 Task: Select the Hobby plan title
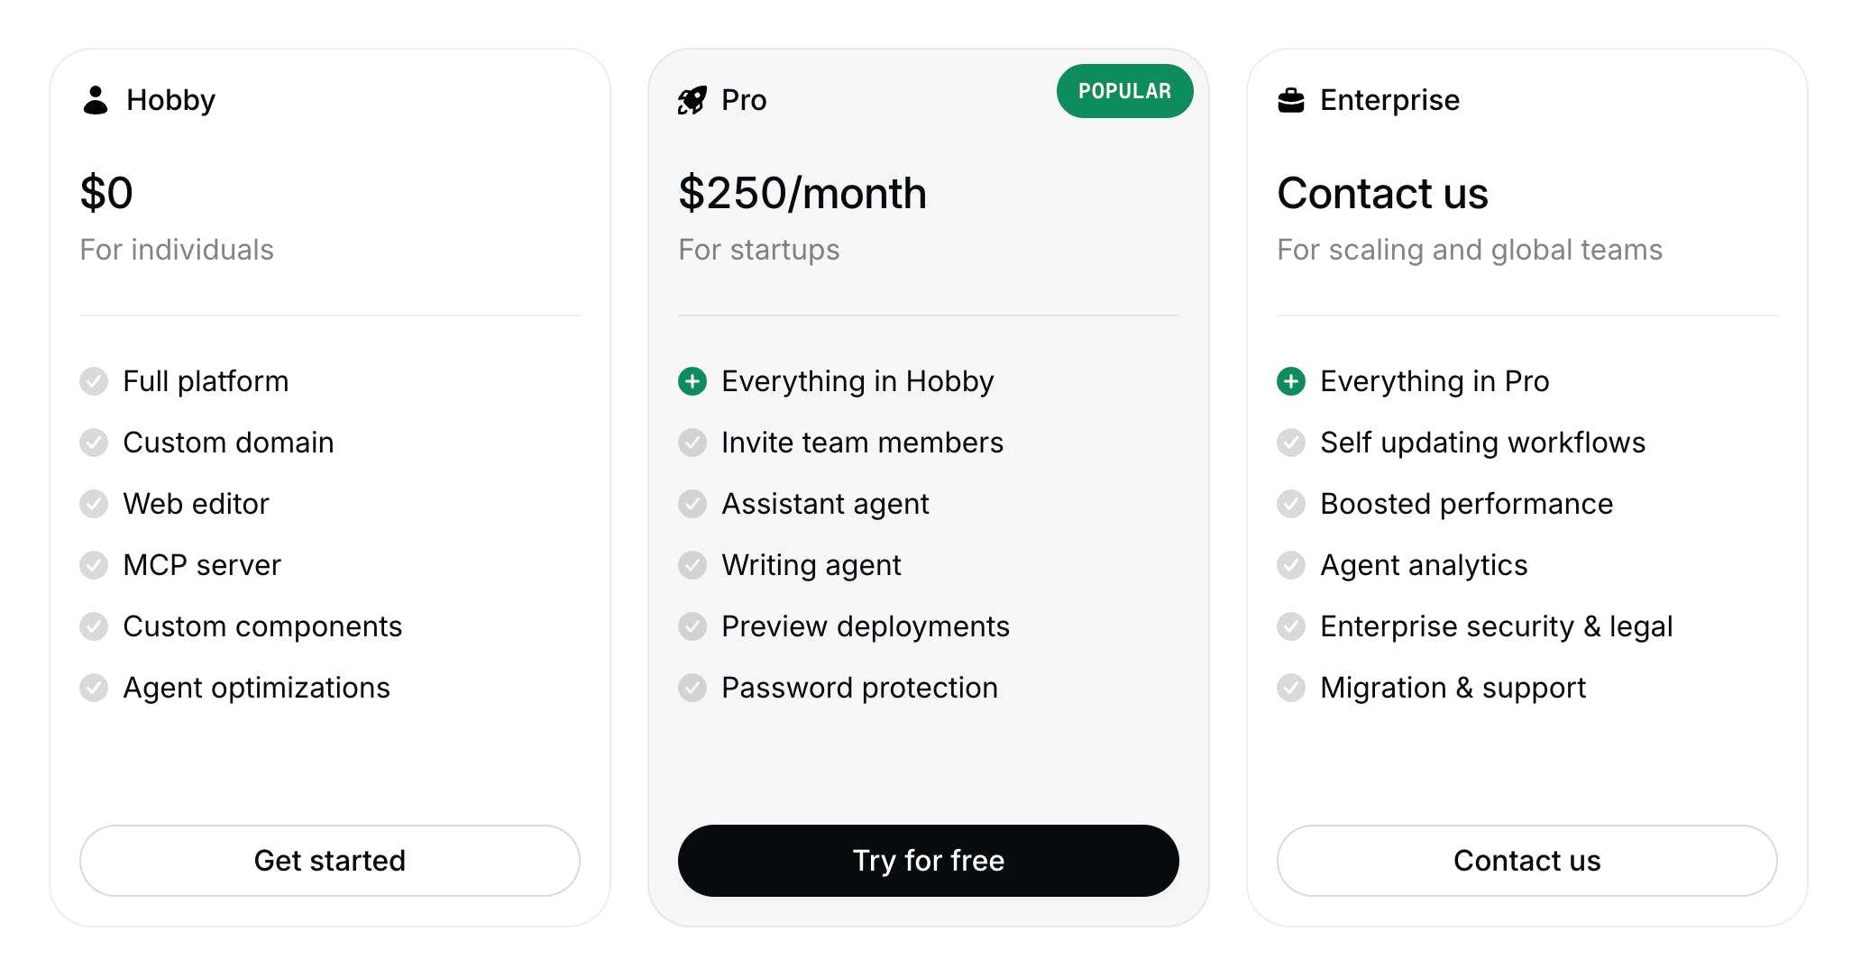[x=170, y=100]
